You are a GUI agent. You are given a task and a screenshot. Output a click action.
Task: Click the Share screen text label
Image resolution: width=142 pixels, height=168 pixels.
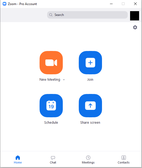[90, 122]
